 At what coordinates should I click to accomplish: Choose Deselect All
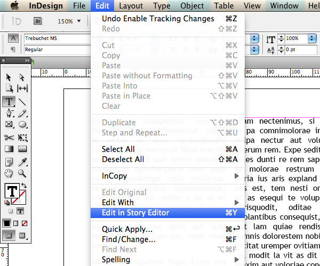[x=168, y=159]
